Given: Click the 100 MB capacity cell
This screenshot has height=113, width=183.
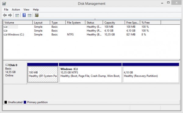Looking at the screenshot, I should [x=109, y=27].
